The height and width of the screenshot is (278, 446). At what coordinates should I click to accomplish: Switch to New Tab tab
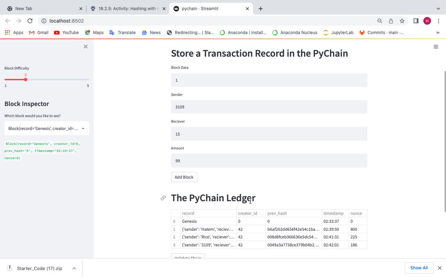click(43, 9)
